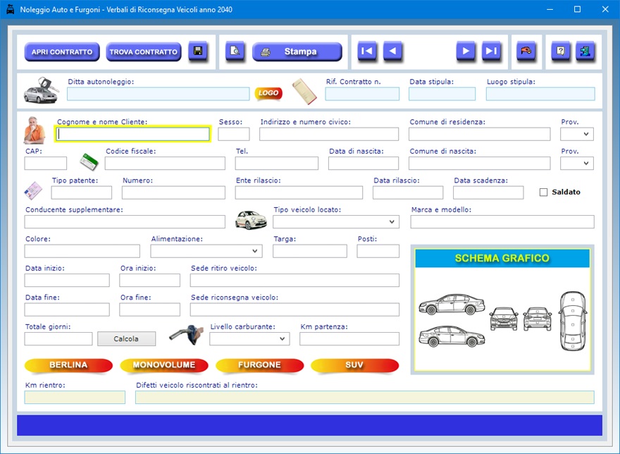Choose the SUV vehicle schema button

tap(354, 365)
